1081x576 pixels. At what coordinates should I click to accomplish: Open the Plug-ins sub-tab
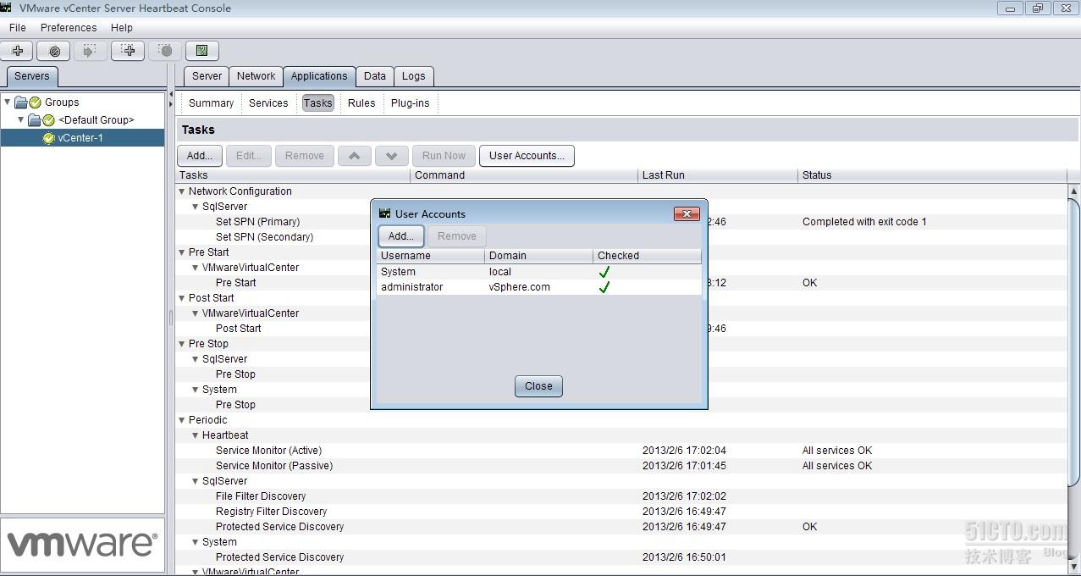[x=411, y=103]
